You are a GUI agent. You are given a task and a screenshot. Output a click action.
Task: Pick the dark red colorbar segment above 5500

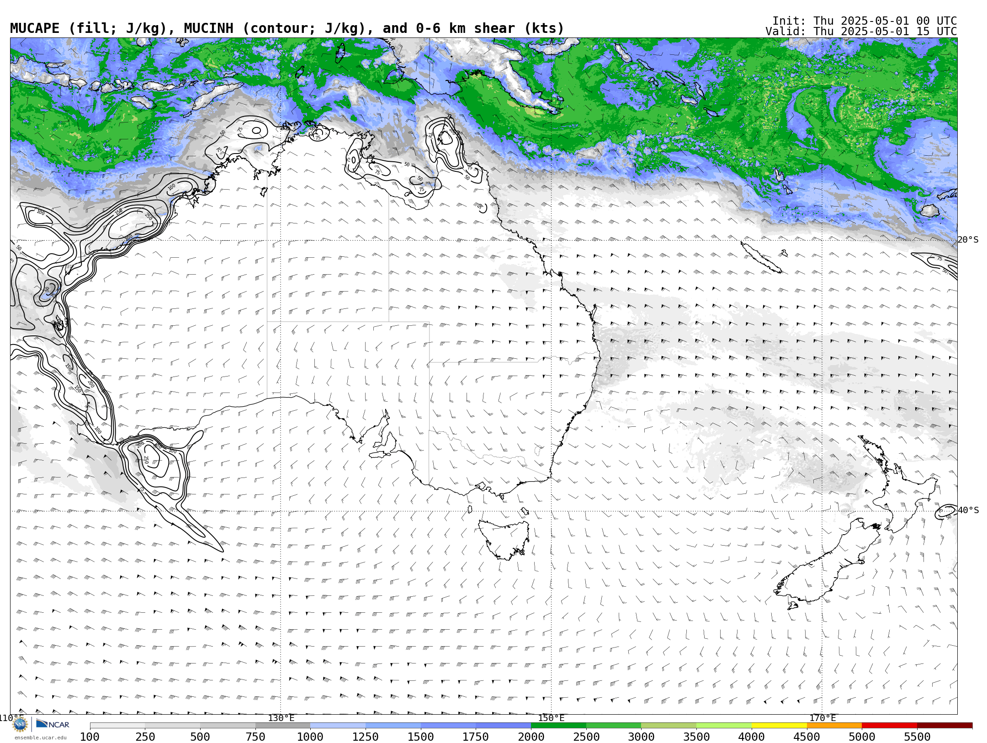945,726
